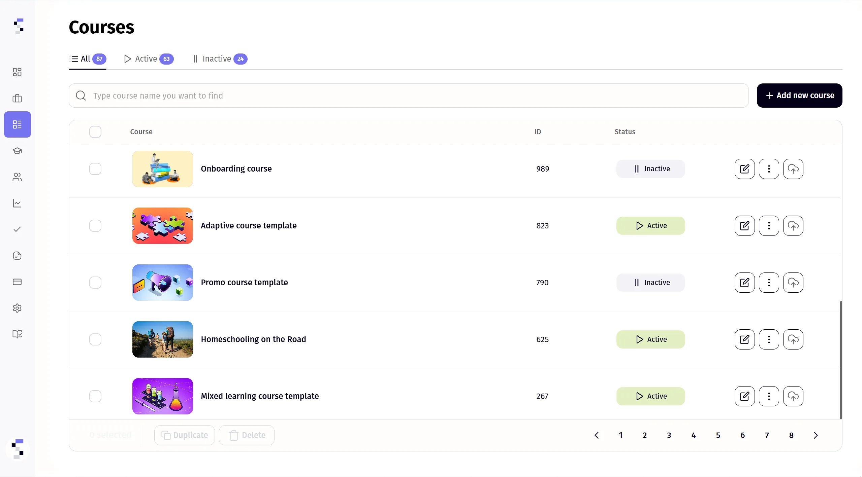Open the open-book sidebar icon
Image resolution: width=862 pixels, height=477 pixels.
coord(17,334)
